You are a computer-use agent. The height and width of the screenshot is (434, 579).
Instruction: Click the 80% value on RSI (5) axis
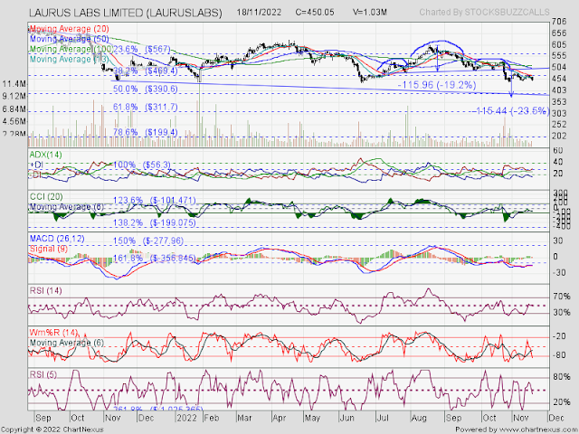tap(561, 377)
